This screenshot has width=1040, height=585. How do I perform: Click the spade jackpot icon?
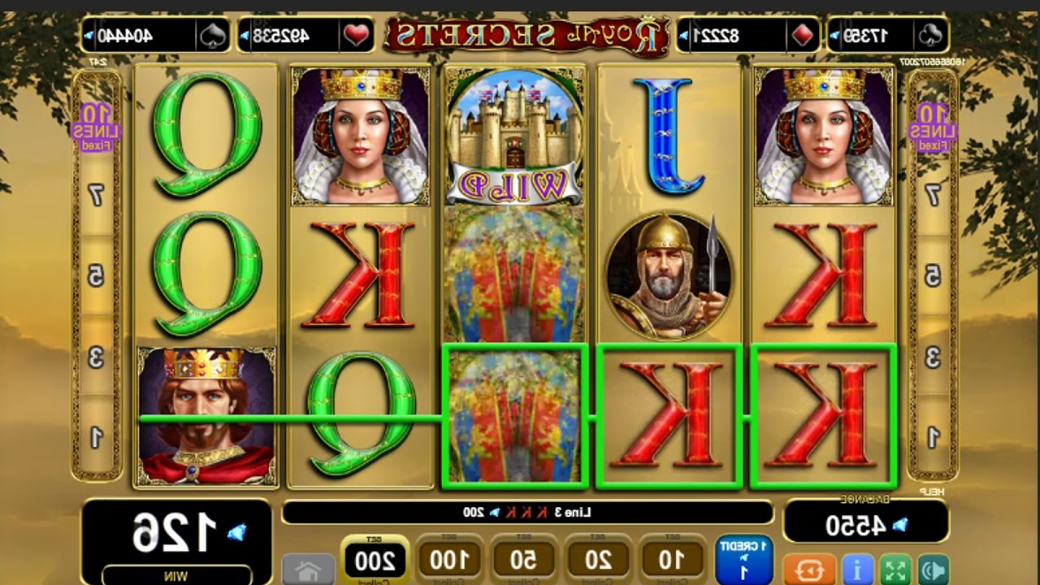pos(211,36)
